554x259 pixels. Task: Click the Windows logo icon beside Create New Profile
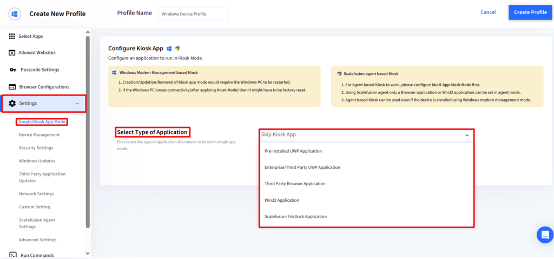(15, 14)
